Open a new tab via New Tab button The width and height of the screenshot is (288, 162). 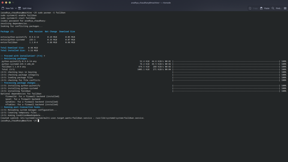point(8,8)
